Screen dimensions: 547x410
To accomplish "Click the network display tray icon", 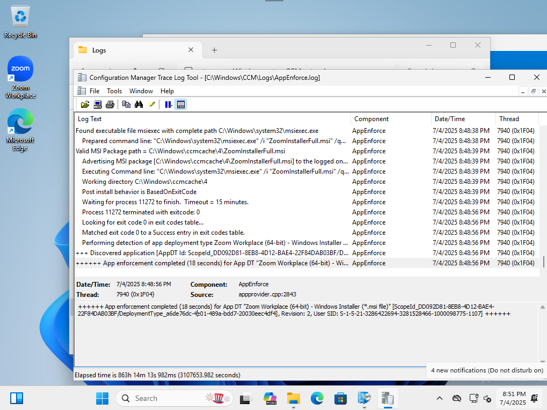I will coord(473,398).
